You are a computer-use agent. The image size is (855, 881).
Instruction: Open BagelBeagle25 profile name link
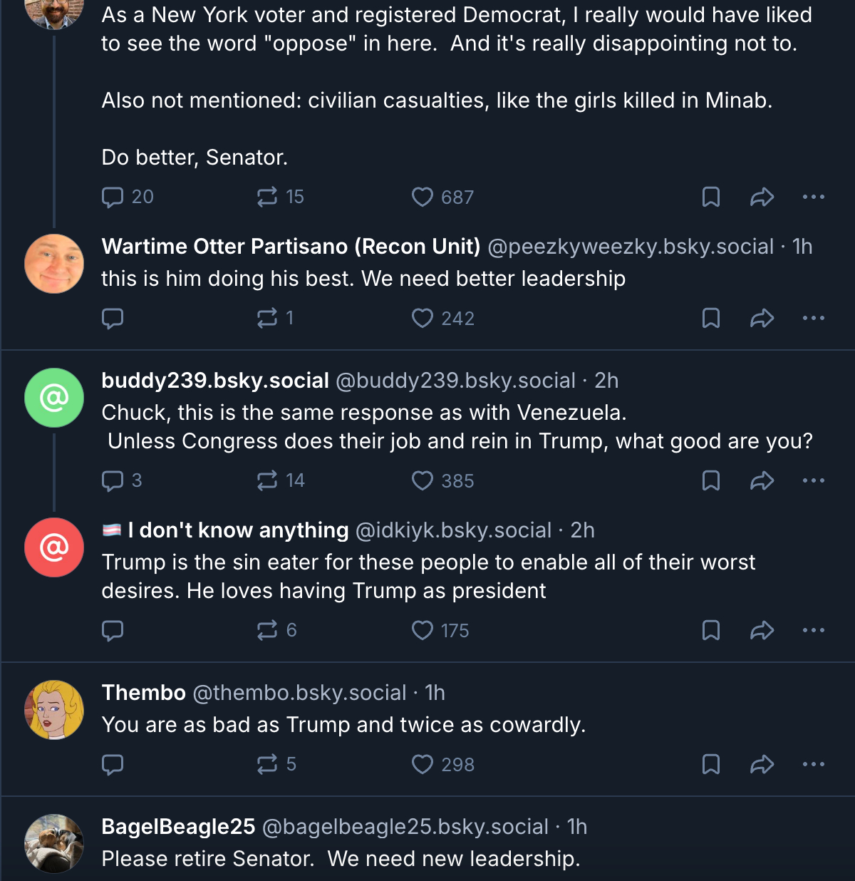click(178, 827)
